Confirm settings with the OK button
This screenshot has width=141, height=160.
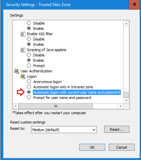(92, 147)
